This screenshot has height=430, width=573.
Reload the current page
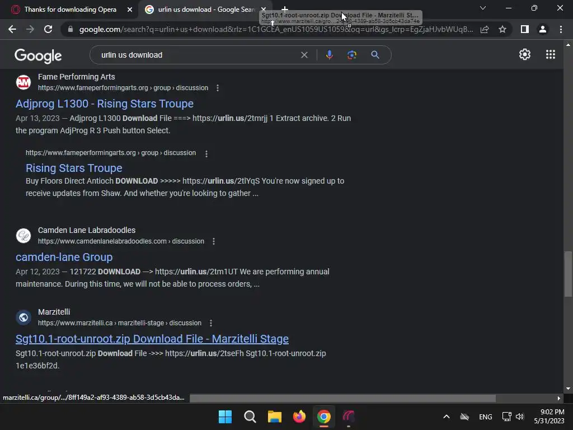[x=48, y=29]
